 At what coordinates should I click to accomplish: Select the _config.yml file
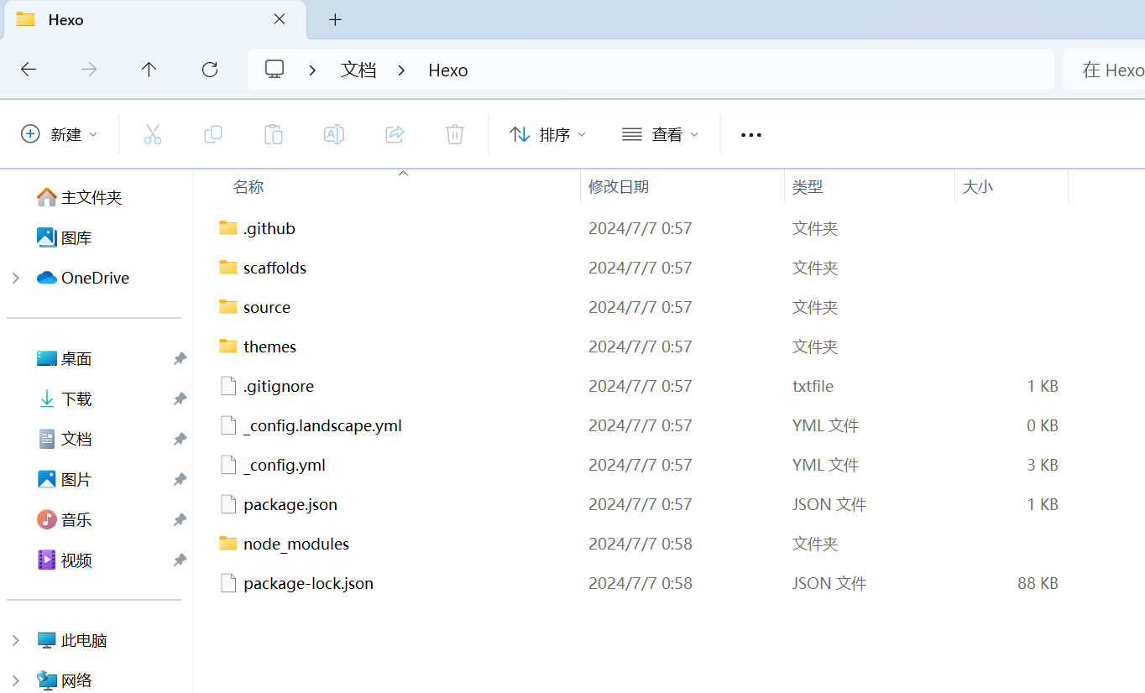[x=284, y=465]
